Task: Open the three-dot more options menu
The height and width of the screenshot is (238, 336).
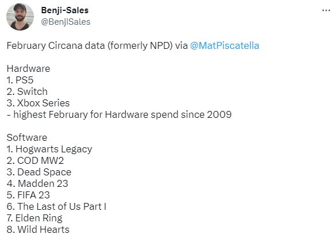Action: coord(326,10)
